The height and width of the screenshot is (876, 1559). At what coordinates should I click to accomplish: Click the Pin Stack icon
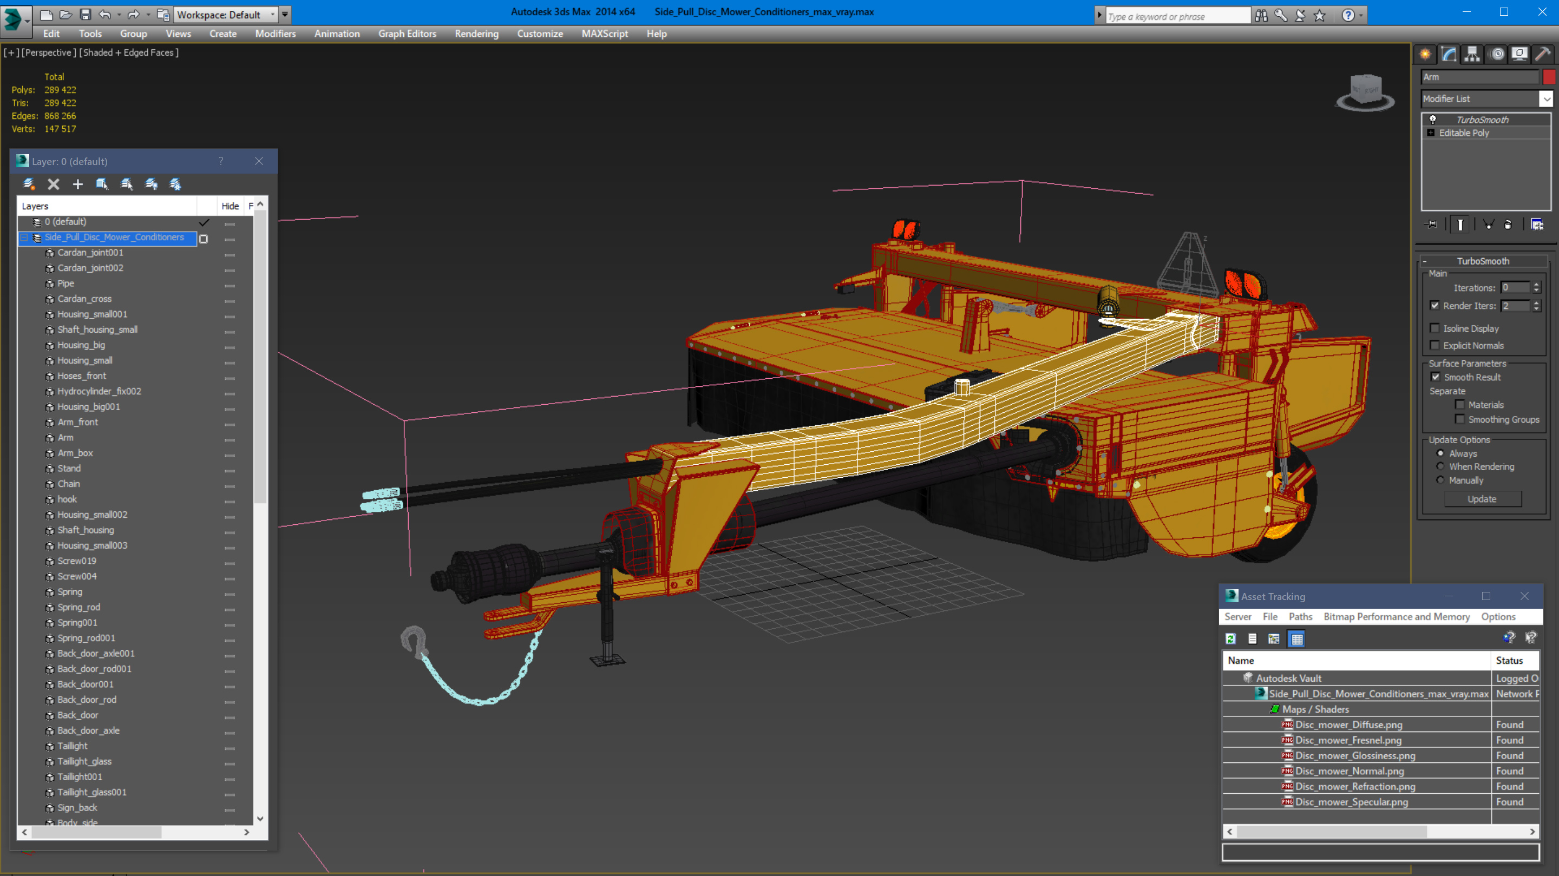point(1431,225)
